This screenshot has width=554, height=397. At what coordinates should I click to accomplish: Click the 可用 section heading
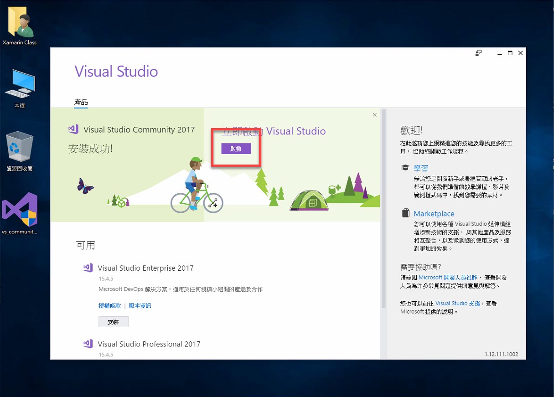point(86,245)
